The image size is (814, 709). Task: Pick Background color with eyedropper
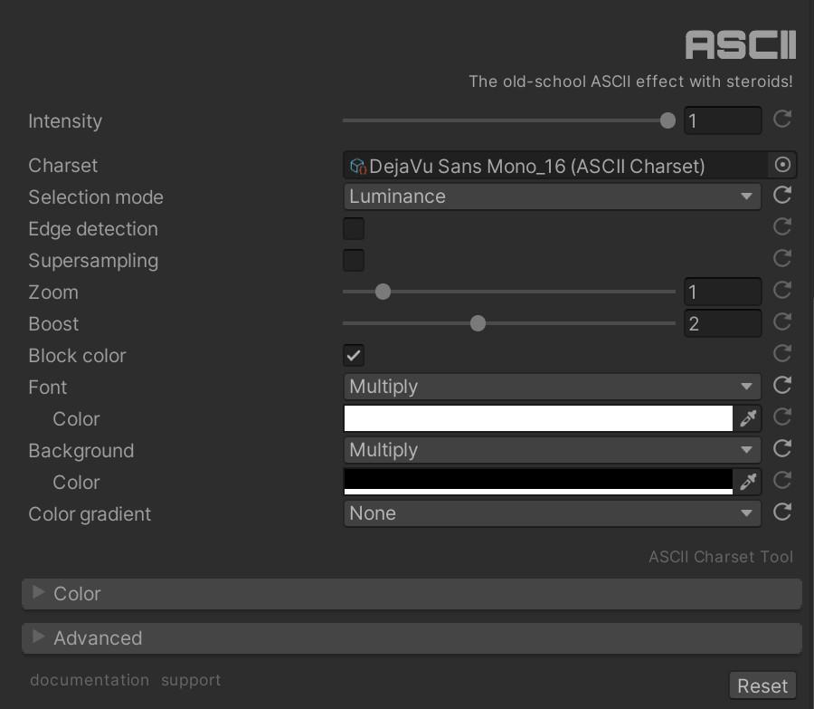[748, 482]
